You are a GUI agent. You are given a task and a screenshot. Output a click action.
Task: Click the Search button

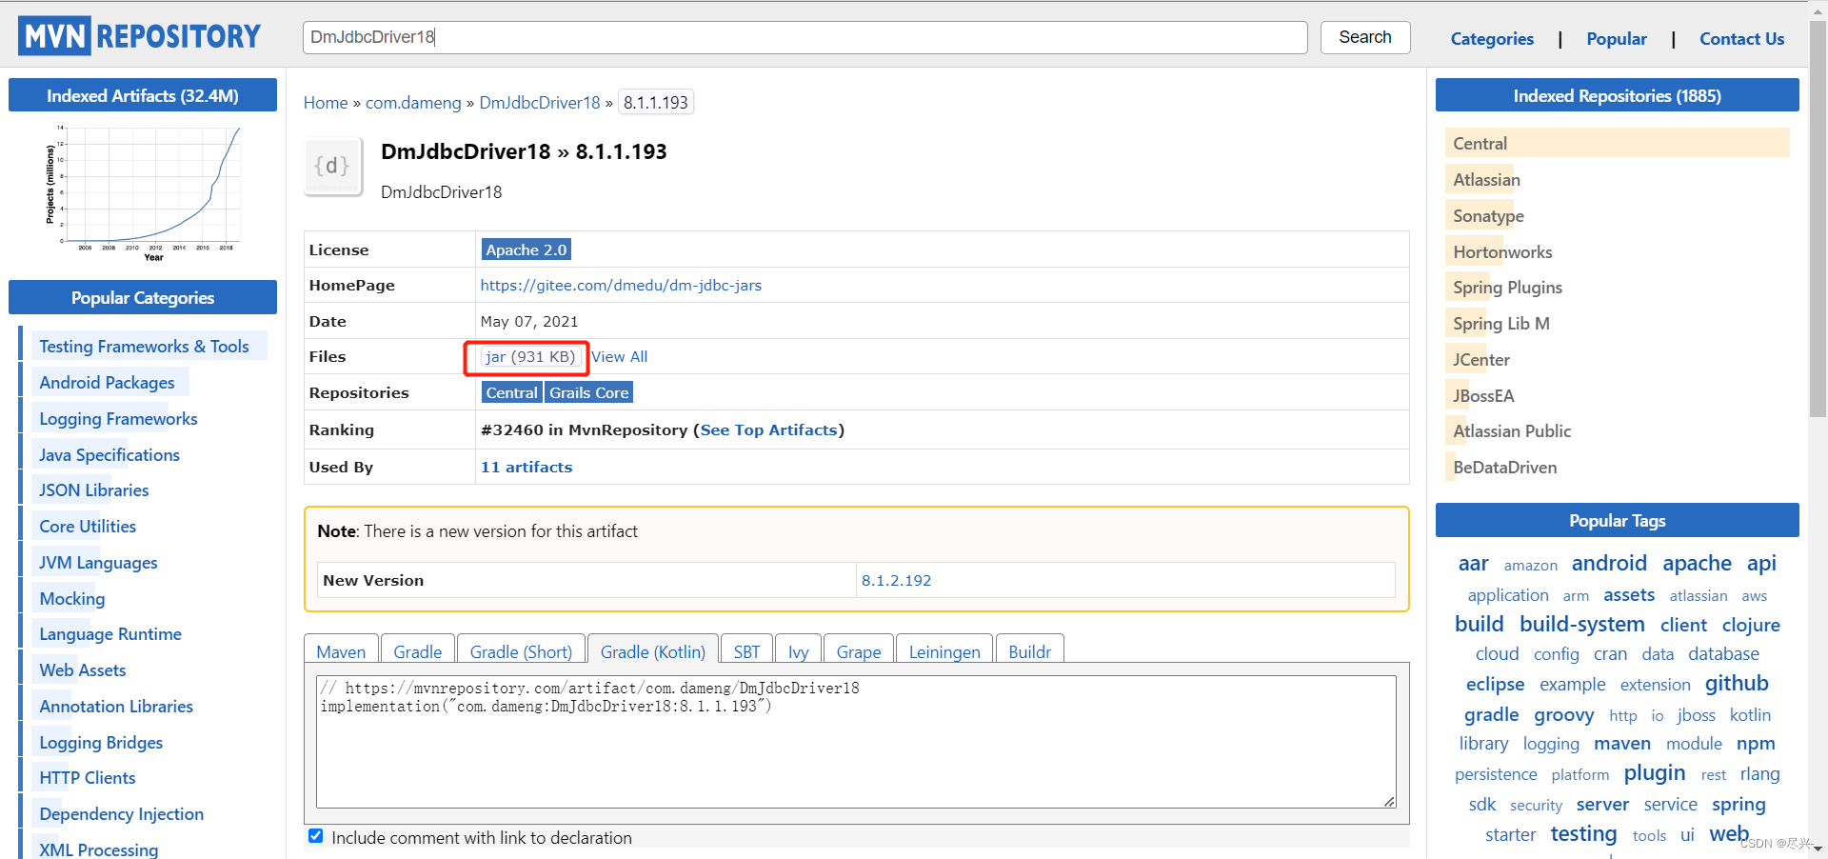click(x=1364, y=37)
